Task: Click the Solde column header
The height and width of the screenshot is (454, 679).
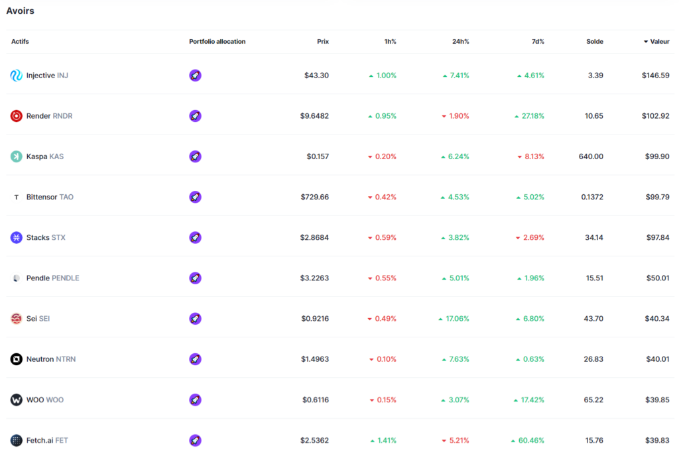Action: 594,41
